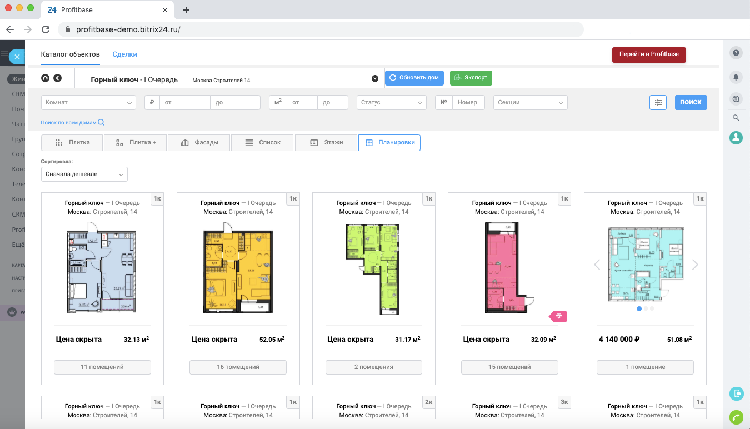Click the next arrow on the floor plan carousel

pos(694,265)
